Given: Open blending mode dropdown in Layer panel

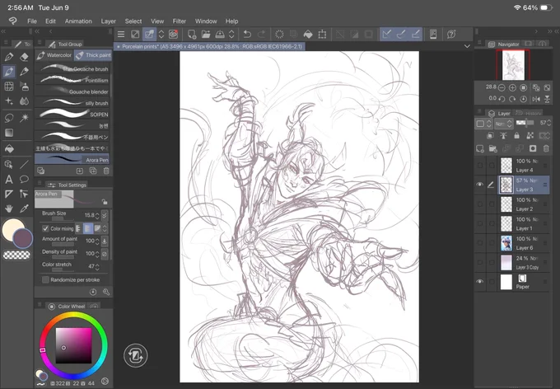Looking at the screenshot, I should 503,124.
